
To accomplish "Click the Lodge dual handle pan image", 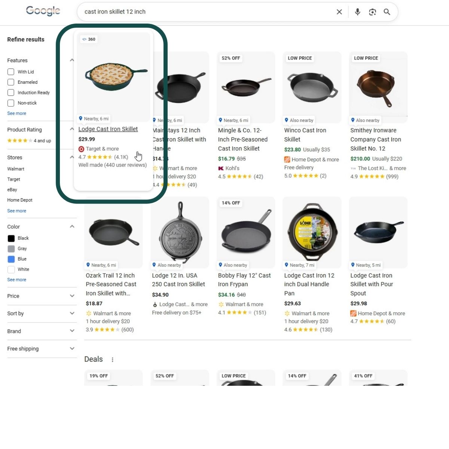I will pos(312,232).
